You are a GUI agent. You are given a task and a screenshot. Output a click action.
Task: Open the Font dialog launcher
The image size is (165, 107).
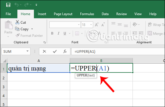(105, 42)
